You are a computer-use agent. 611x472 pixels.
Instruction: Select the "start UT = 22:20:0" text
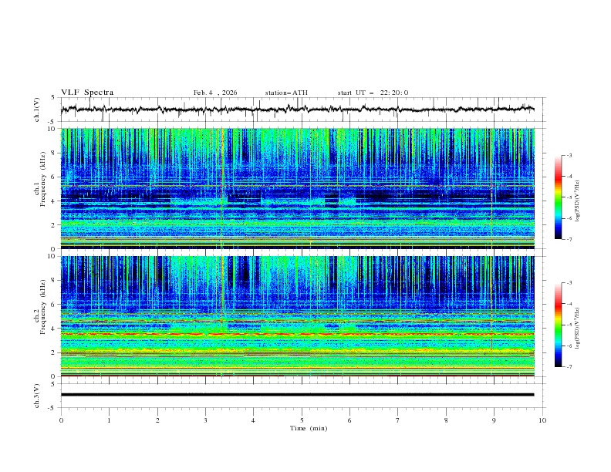pyautogui.click(x=373, y=93)
